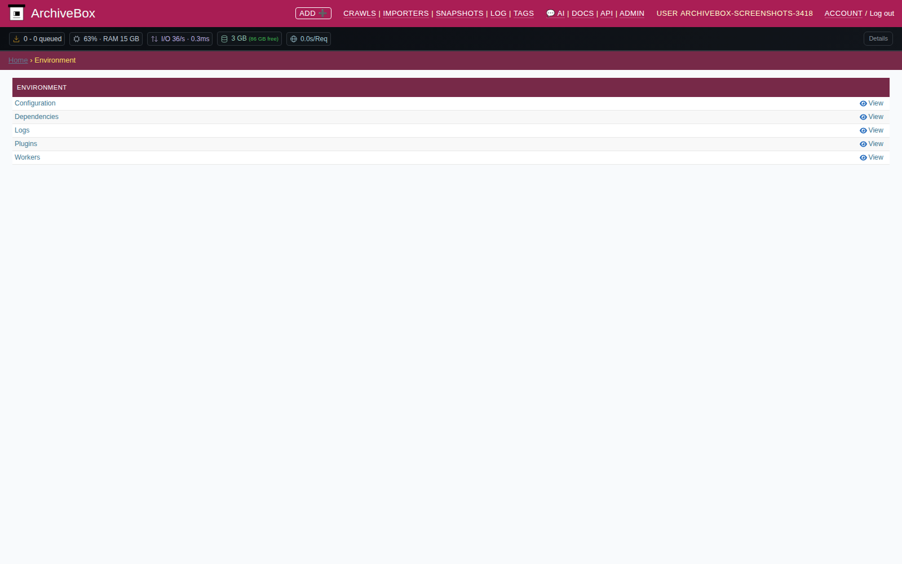Open the Dependencies link

[37, 117]
